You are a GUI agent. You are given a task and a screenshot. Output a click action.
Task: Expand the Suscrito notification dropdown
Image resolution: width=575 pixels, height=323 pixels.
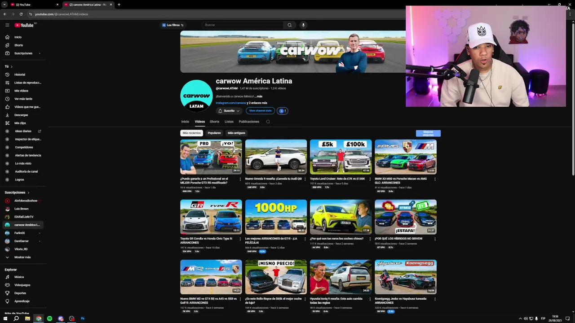(x=230, y=111)
